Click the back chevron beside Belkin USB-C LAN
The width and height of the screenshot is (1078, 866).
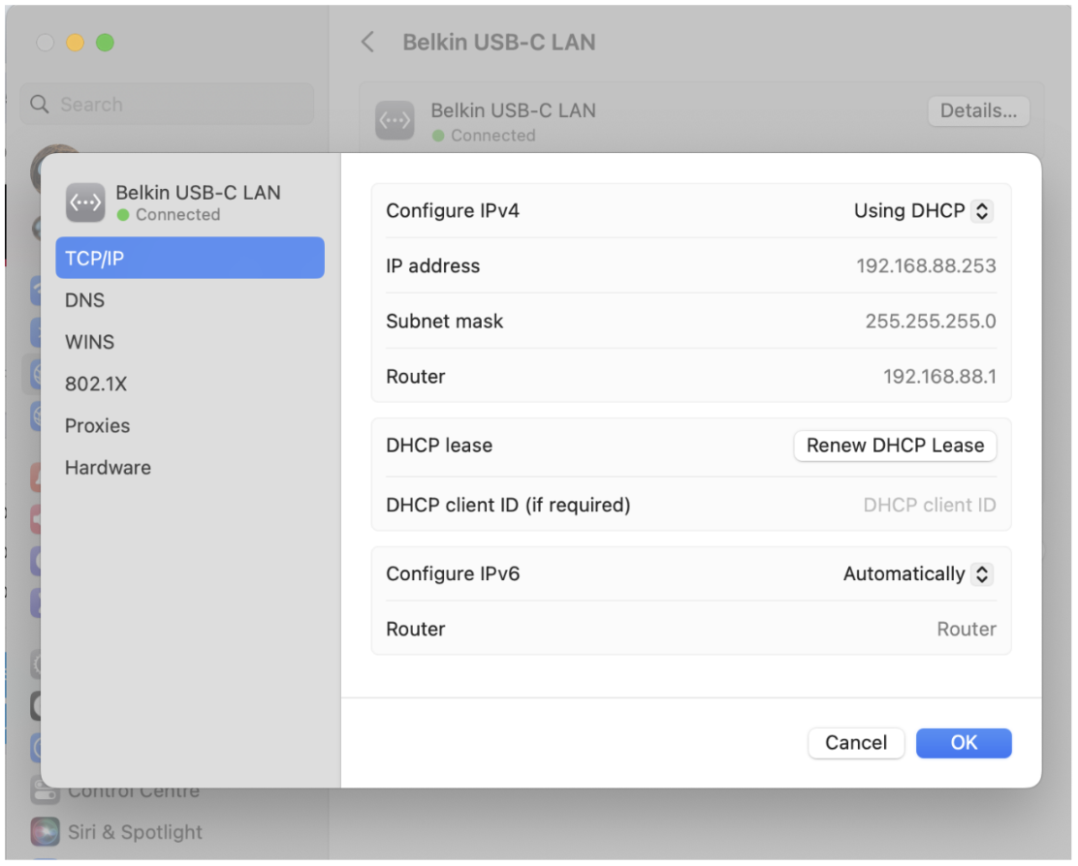pyautogui.click(x=366, y=43)
